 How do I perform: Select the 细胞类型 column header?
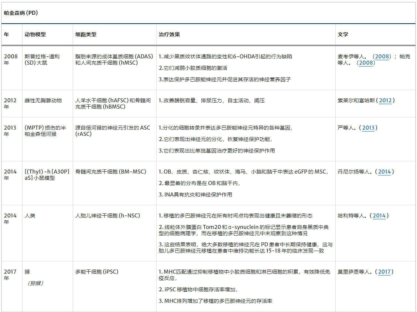click(86, 34)
